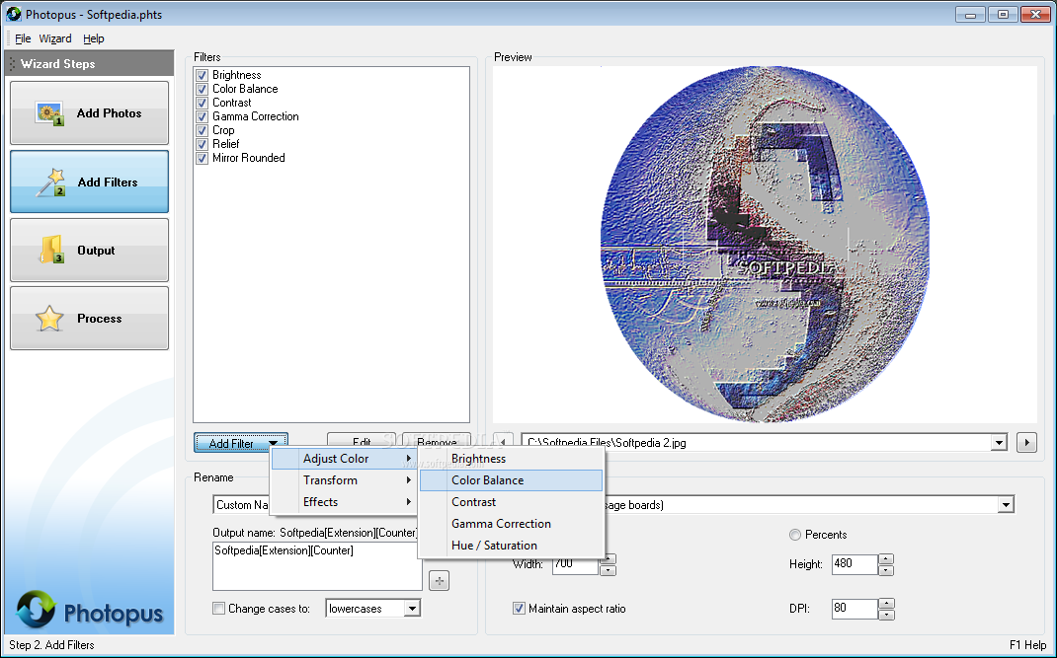This screenshot has height=658, width=1057.
Task: Click the preview image thumbnail
Action: pyautogui.click(x=765, y=245)
